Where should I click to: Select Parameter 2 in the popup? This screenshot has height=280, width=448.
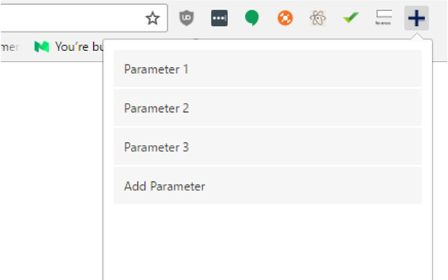point(267,108)
